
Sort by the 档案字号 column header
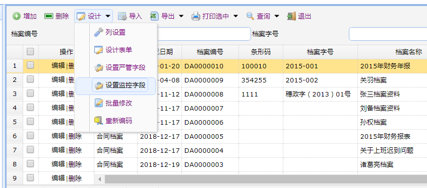tap(320, 52)
